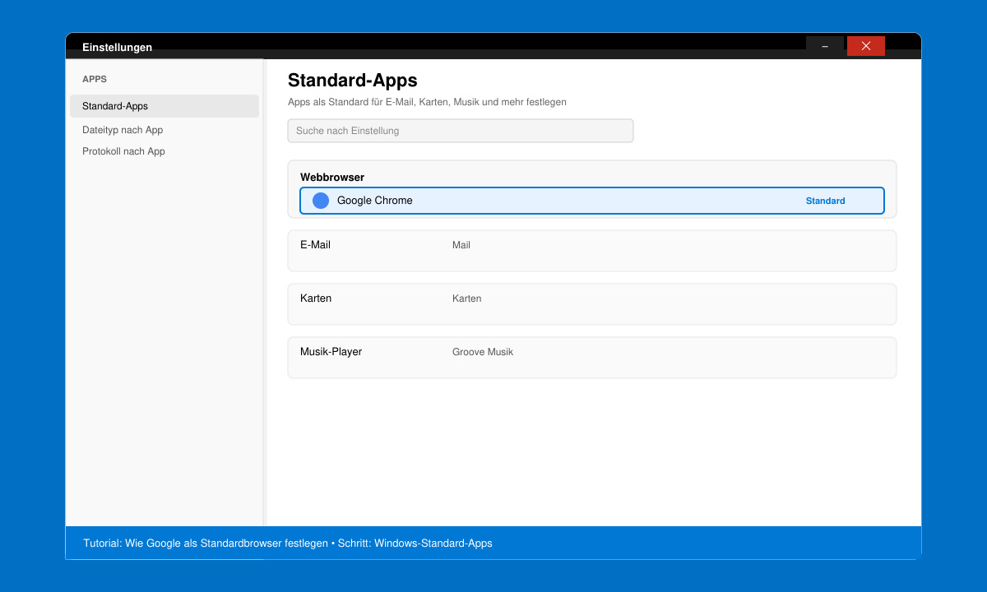Click the APPS sidebar section label
The height and width of the screenshot is (592, 987).
[x=95, y=79]
